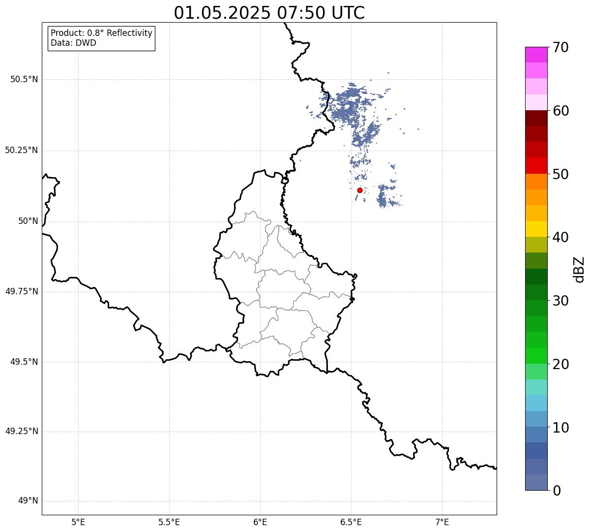
Task: Click the red station marker dot
Action: tap(360, 190)
